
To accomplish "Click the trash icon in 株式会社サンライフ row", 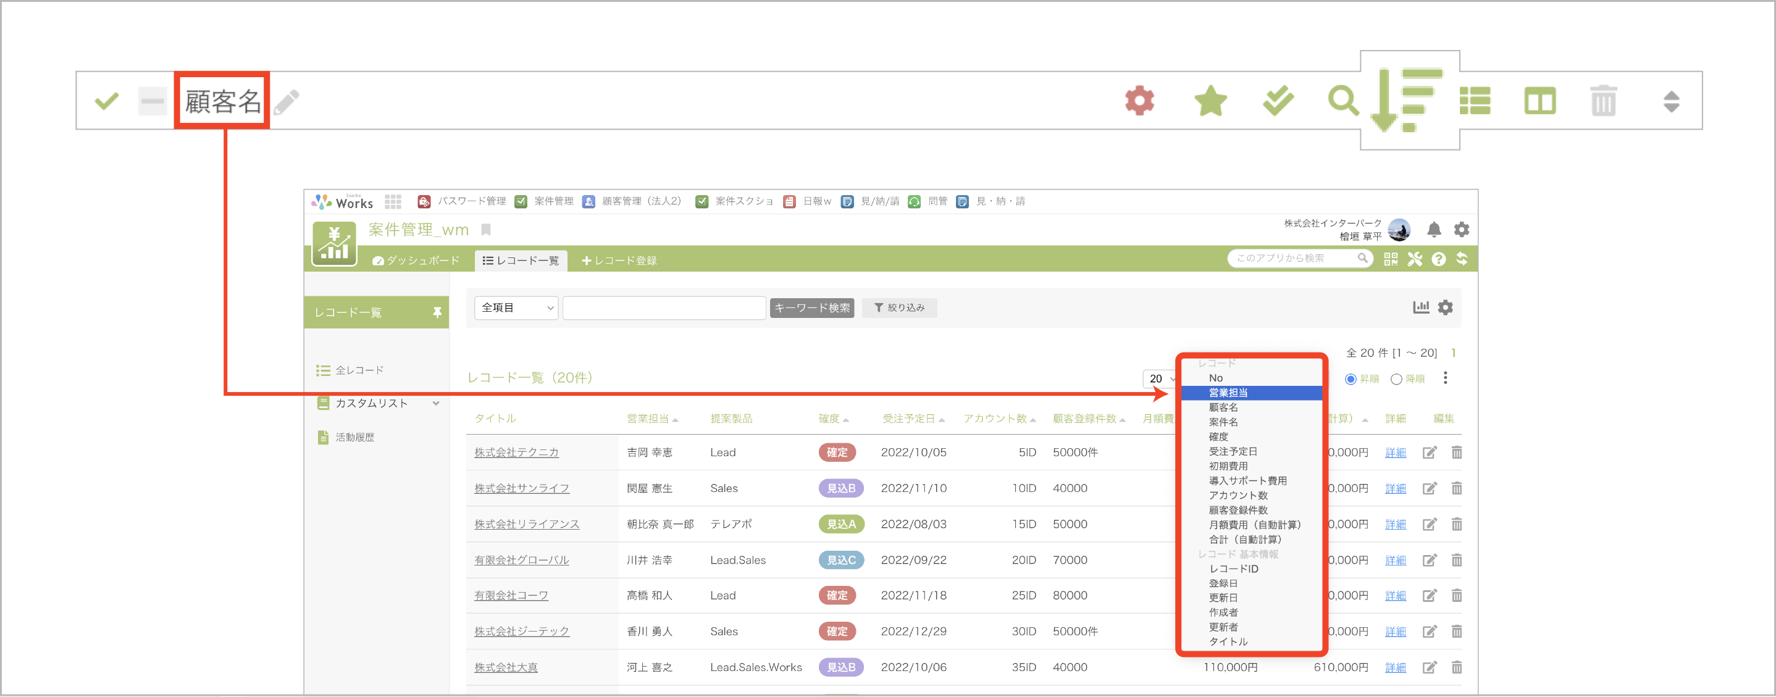I will [1456, 488].
